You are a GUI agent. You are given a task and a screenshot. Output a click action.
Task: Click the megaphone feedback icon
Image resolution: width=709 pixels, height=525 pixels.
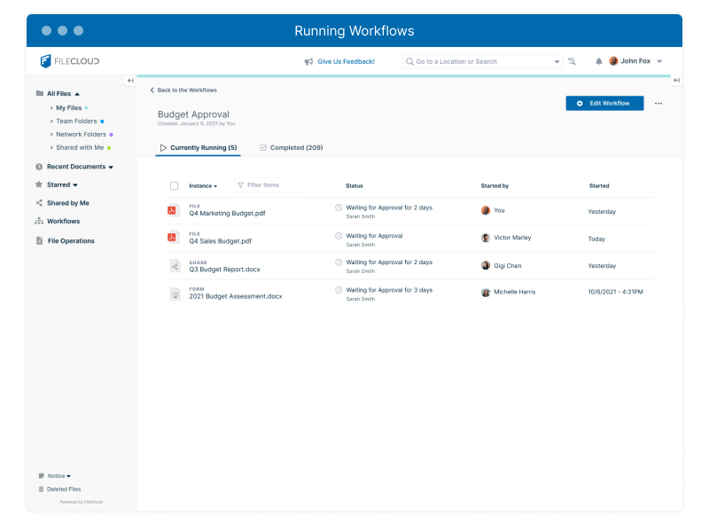point(308,61)
